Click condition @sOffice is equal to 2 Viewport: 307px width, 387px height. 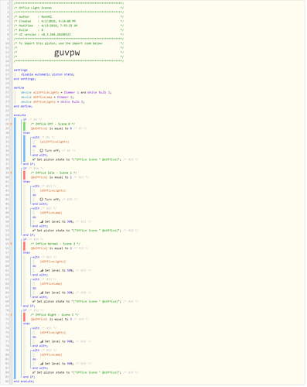[51, 248]
